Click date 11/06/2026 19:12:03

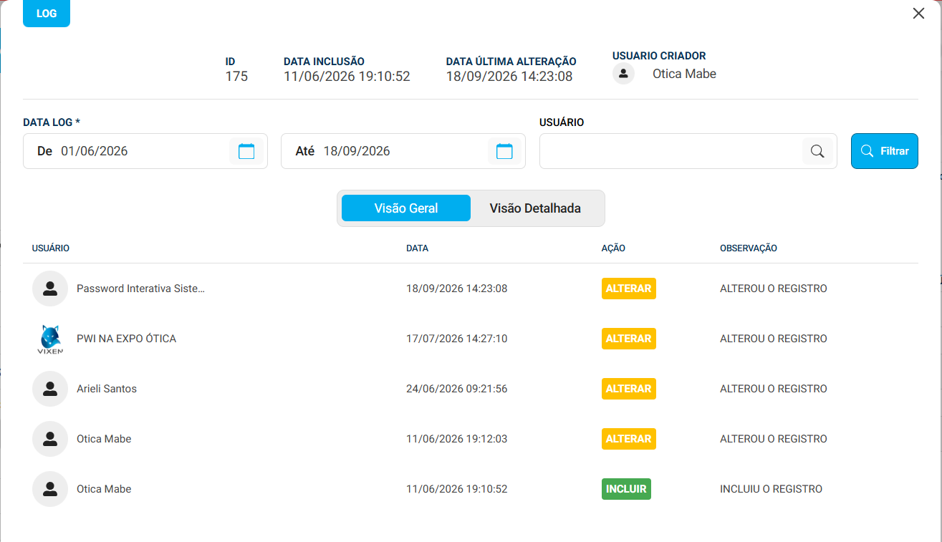click(x=456, y=439)
